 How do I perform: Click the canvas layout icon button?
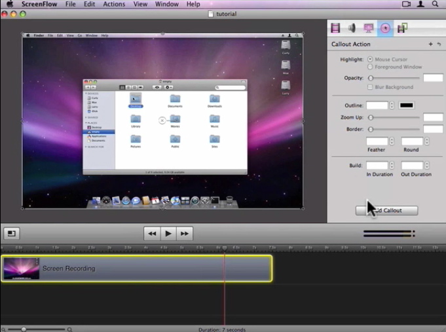(x=11, y=233)
